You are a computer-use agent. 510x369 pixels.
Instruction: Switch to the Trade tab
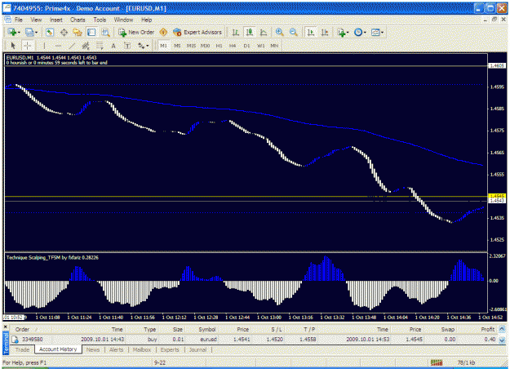click(23, 349)
